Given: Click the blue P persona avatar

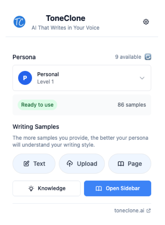Looking at the screenshot, I should [25, 78].
